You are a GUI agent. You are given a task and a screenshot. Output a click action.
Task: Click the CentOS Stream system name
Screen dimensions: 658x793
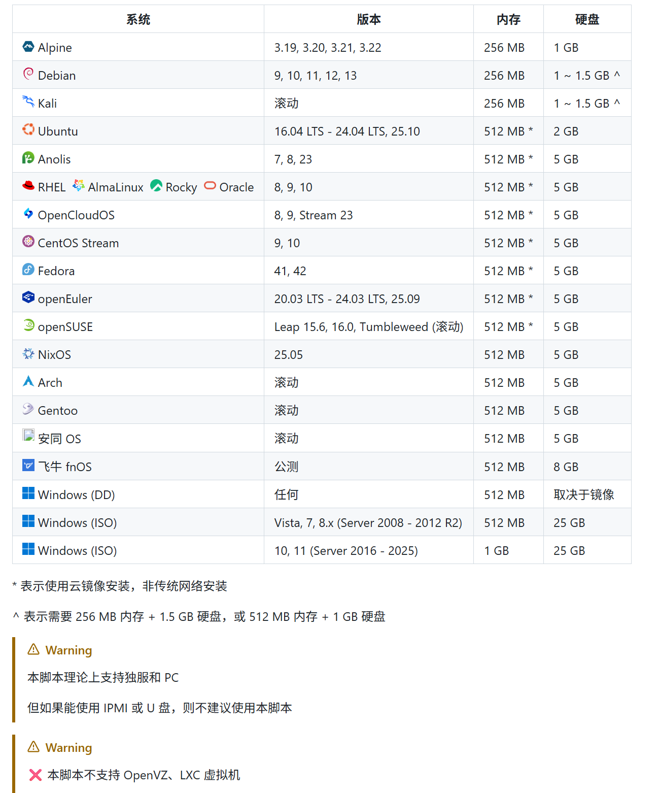pyautogui.click(x=78, y=243)
